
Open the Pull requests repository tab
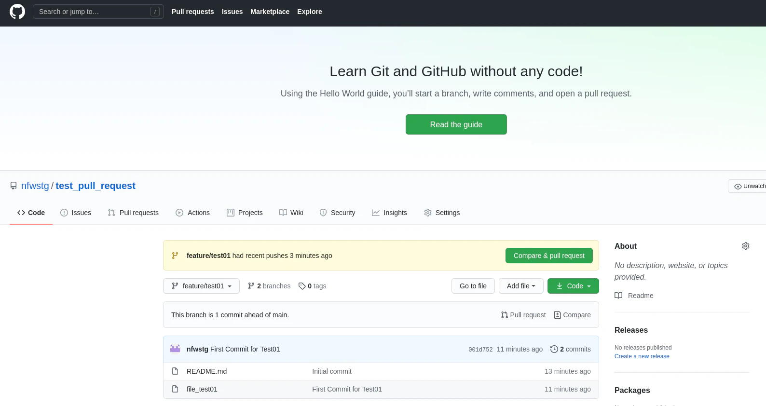(x=133, y=213)
